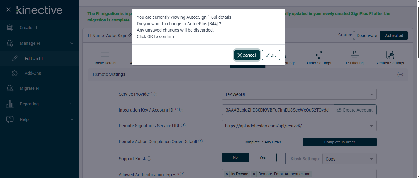Select Complete in Any Order option
The image size is (420, 178).
tap(262, 142)
